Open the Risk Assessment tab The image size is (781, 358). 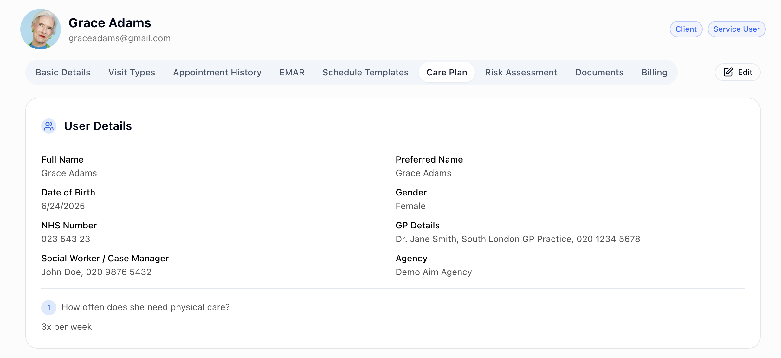click(x=521, y=72)
